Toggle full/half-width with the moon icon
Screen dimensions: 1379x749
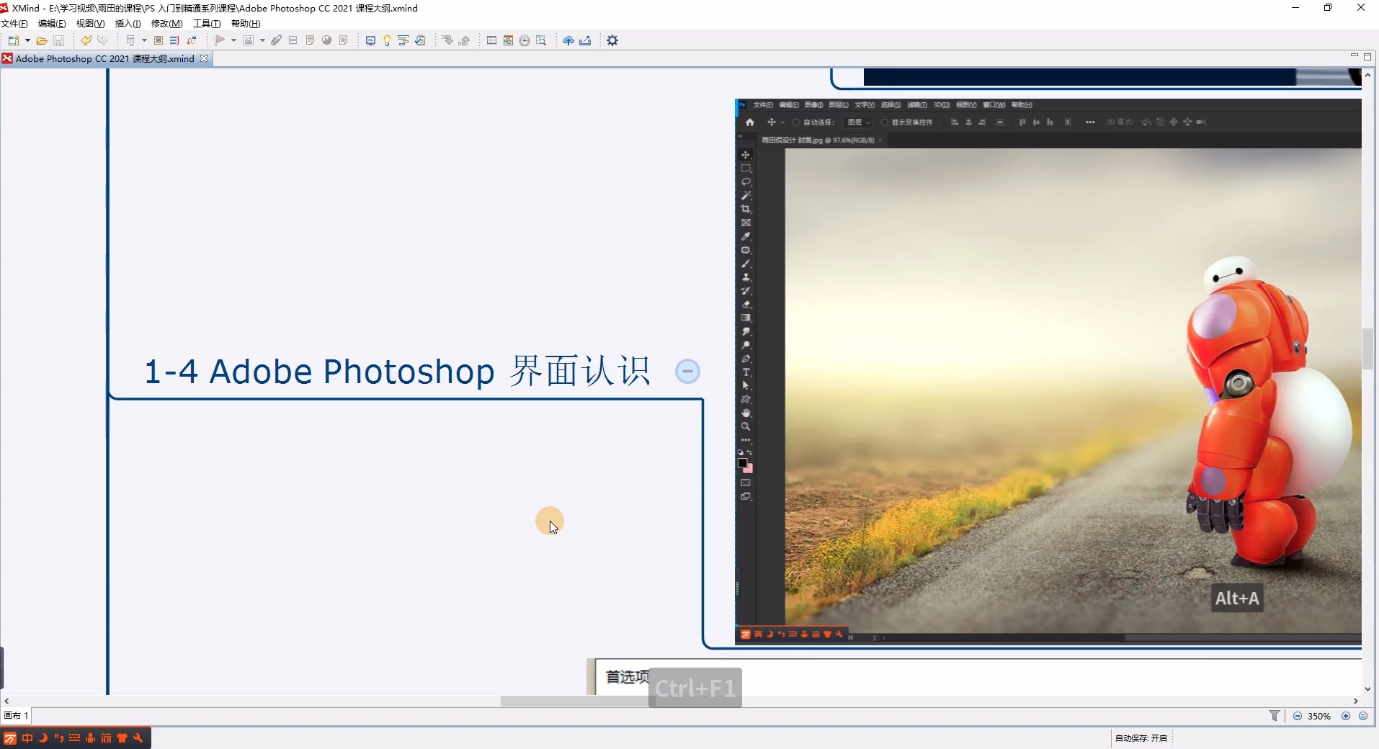[x=43, y=738]
